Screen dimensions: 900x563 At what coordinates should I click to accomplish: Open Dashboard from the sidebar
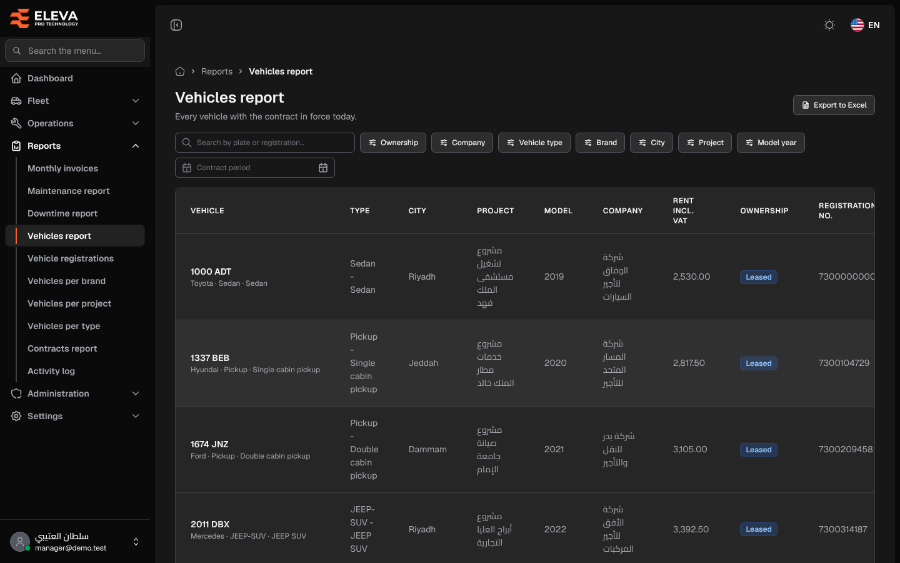pos(75,78)
